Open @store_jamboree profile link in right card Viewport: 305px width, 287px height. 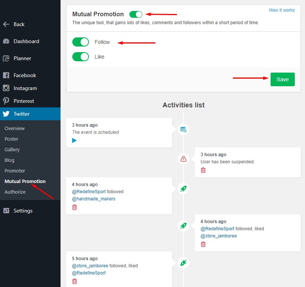point(219,236)
